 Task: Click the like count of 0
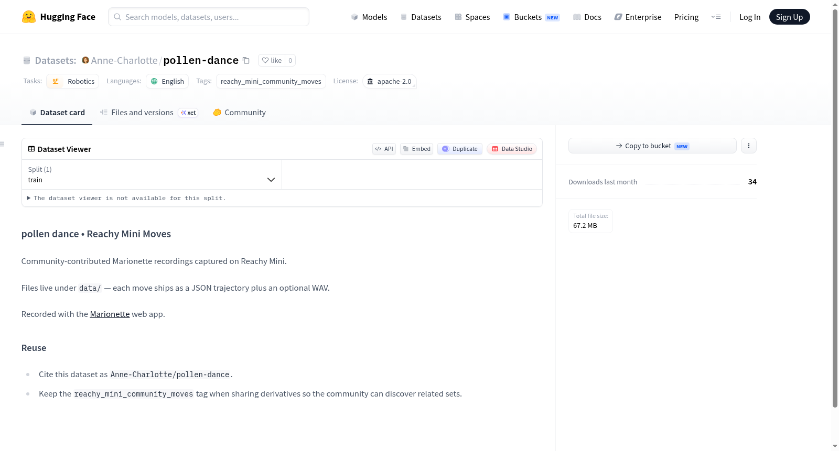(x=291, y=60)
